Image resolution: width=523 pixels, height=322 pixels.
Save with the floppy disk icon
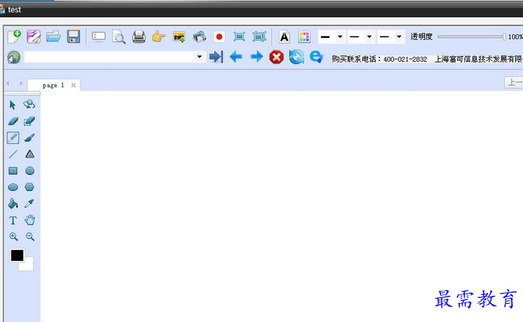[73, 36]
